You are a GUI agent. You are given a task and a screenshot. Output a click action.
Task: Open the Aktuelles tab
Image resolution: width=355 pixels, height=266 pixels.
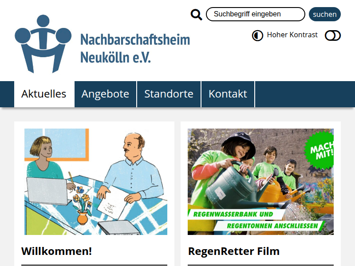(44, 94)
